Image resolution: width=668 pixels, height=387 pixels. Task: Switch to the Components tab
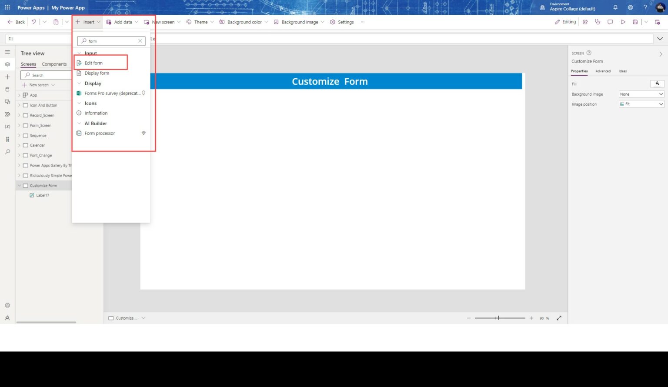pos(54,64)
